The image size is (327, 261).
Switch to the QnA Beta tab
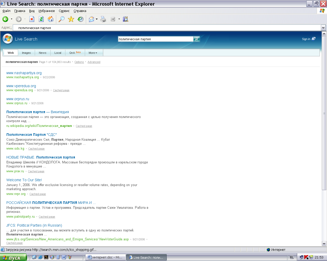[x=75, y=53]
